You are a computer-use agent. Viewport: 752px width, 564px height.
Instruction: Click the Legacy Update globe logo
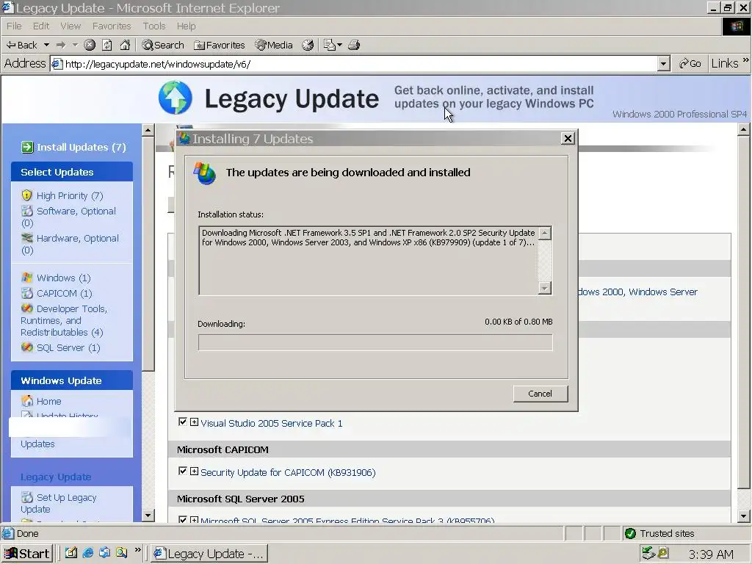coord(175,98)
